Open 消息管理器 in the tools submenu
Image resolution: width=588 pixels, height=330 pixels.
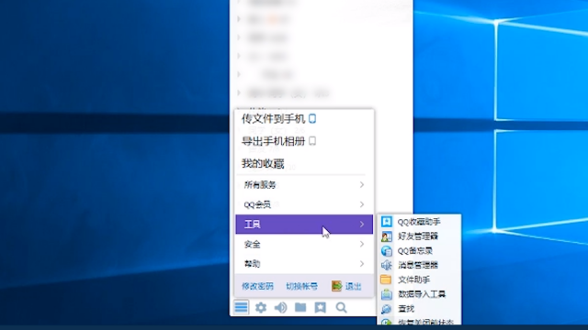419,265
